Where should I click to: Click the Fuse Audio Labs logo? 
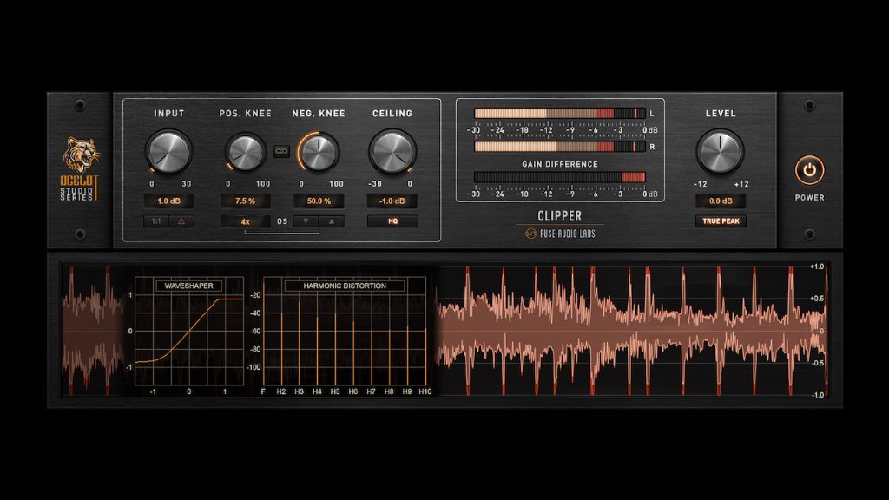coord(560,233)
